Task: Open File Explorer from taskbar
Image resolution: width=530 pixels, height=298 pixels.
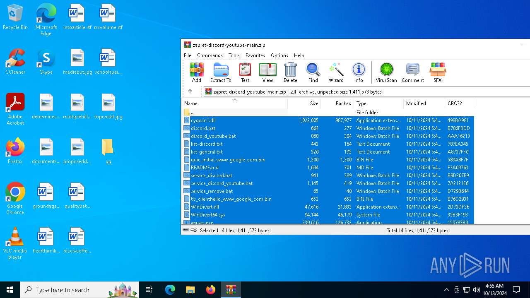Action: pyautogui.click(x=190, y=290)
